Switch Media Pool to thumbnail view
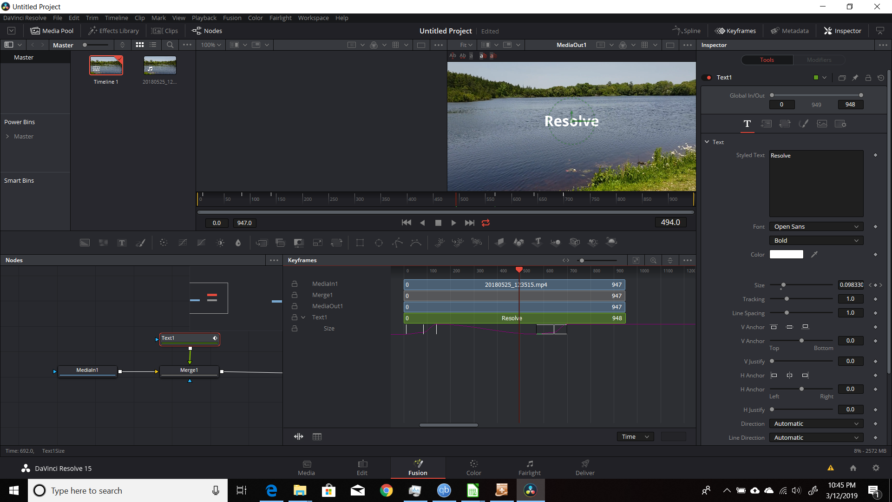This screenshot has width=892, height=502. 139,45
